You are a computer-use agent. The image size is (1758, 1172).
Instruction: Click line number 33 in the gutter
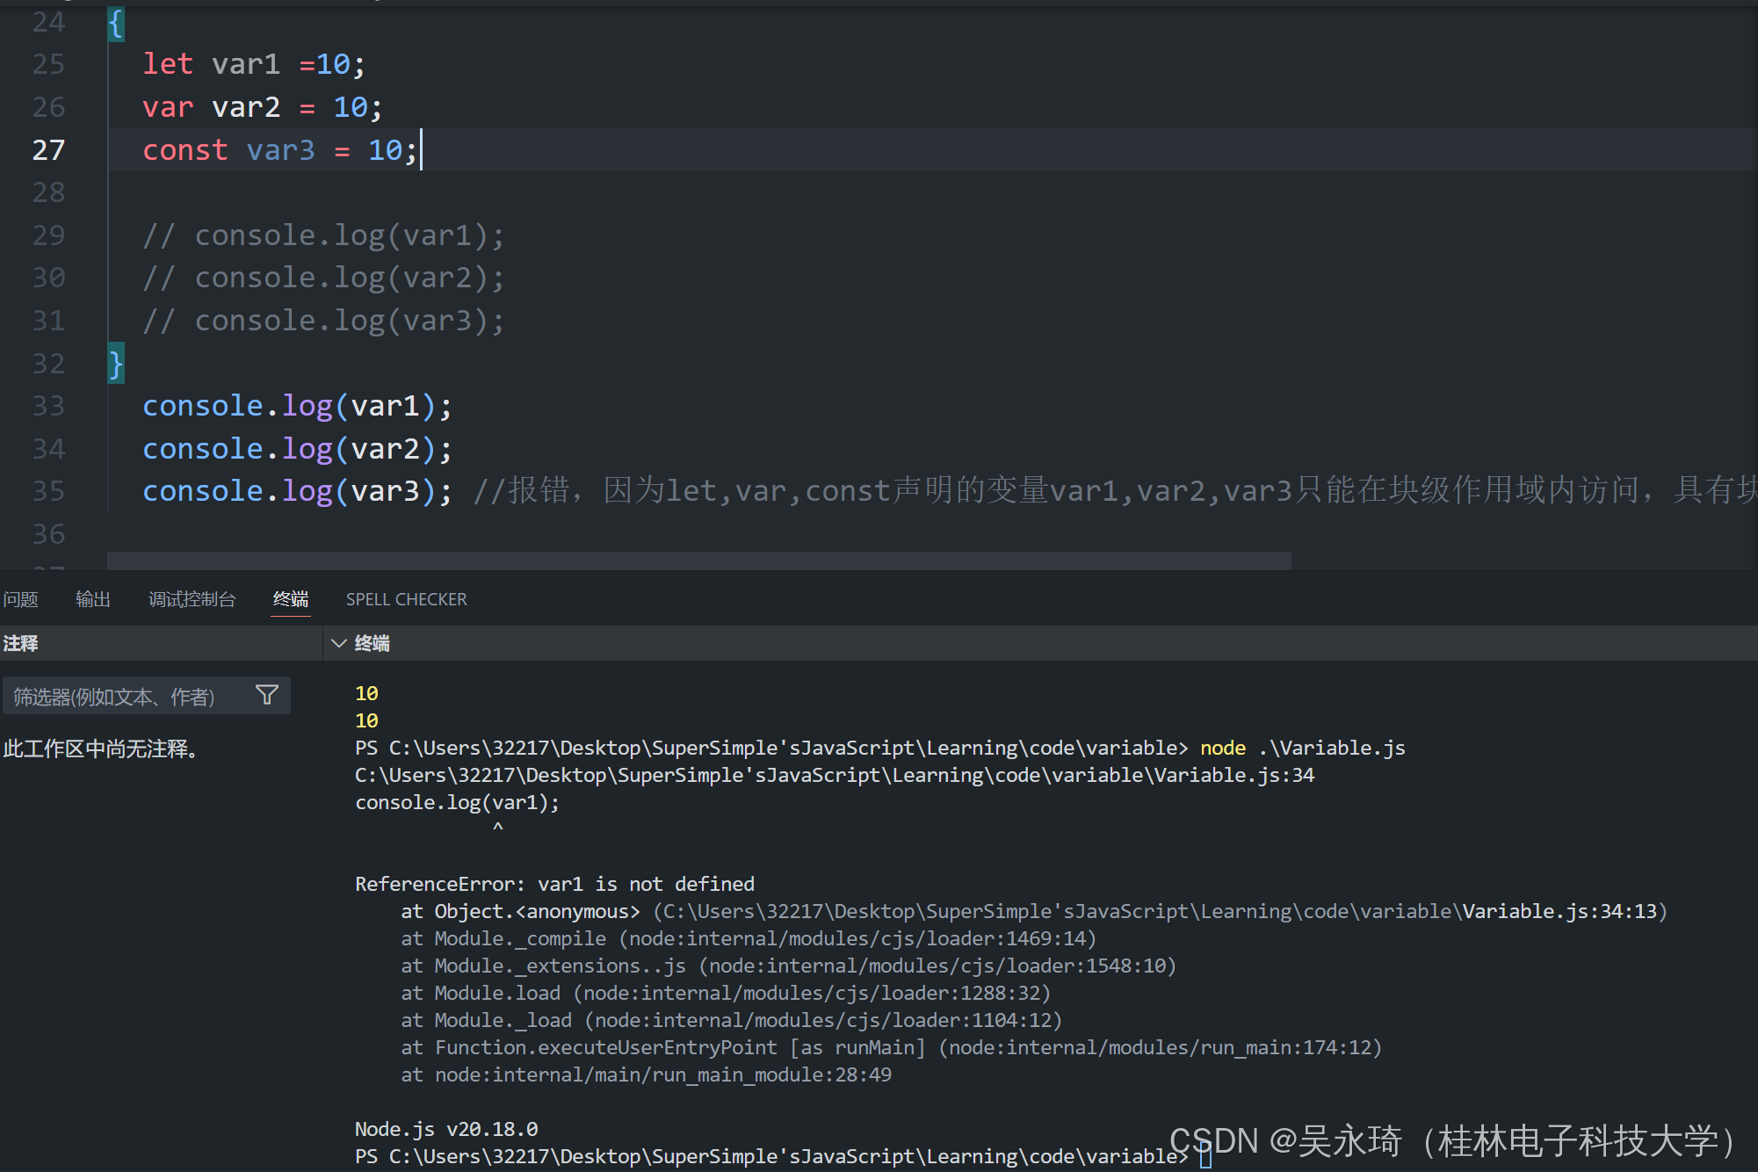(48, 406)
